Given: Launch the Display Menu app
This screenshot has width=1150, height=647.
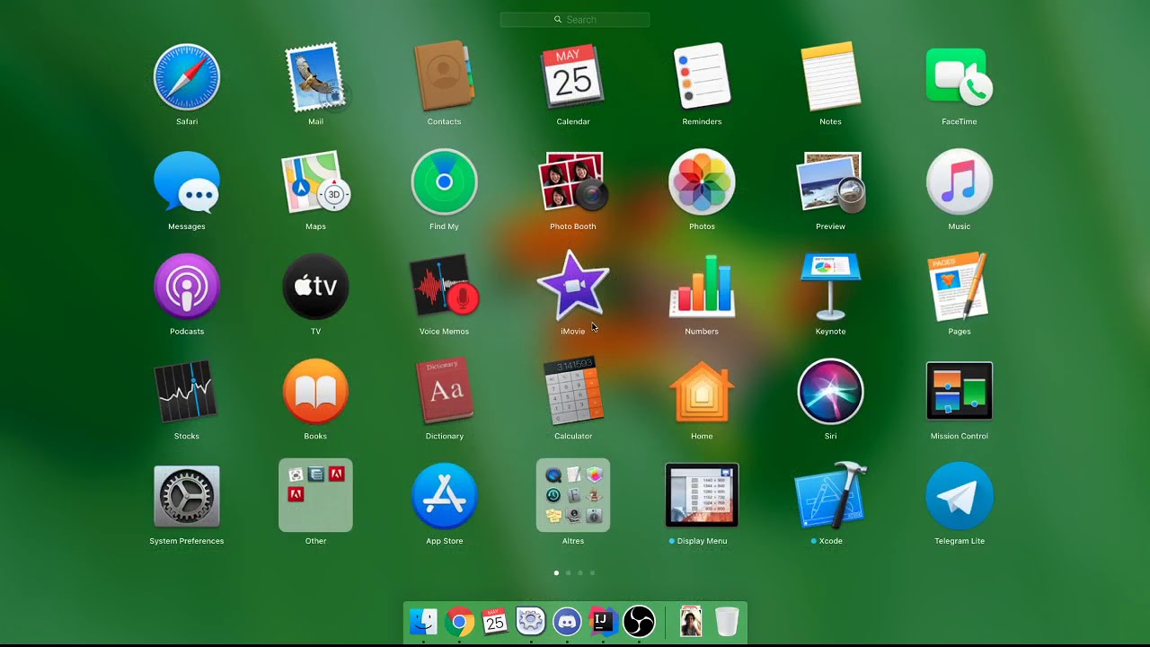Looking at the screenshot, I should click(702, 495).
